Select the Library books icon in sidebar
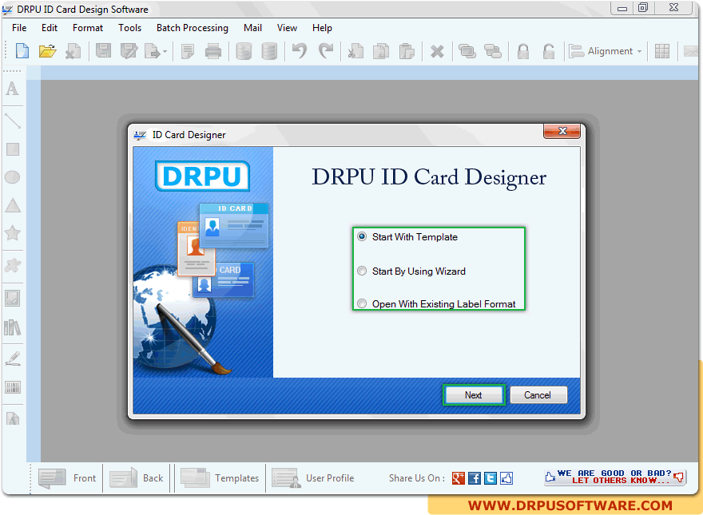 13,327
